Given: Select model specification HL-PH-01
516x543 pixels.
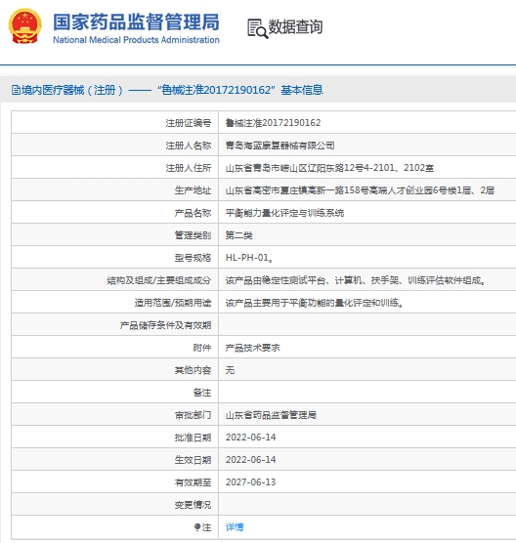Looking at the screenshot, I should click(249, 258).
